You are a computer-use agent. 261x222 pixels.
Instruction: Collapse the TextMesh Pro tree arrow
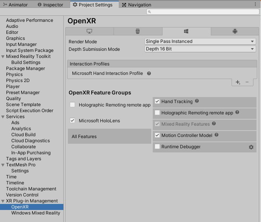[3, 165]
